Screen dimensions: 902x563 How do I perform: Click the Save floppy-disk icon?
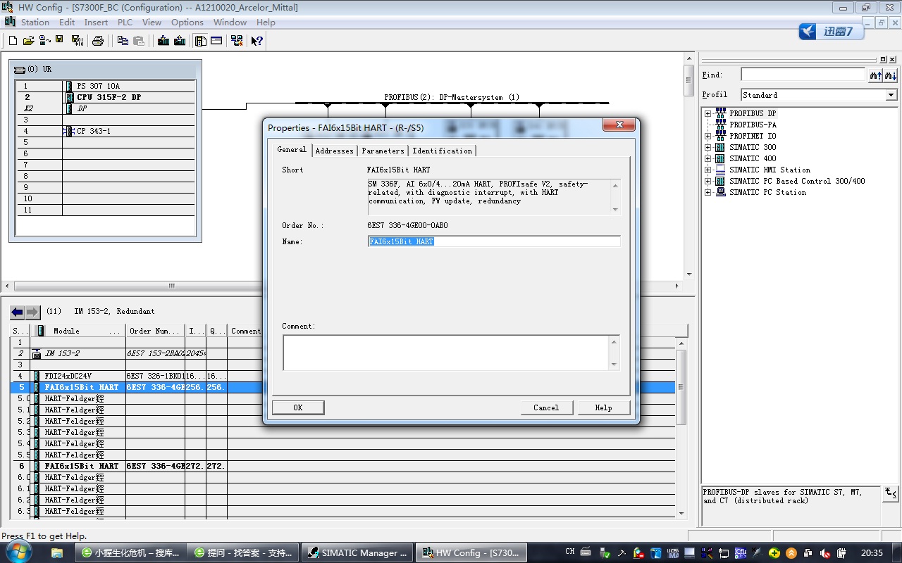[x=61, y=41]
